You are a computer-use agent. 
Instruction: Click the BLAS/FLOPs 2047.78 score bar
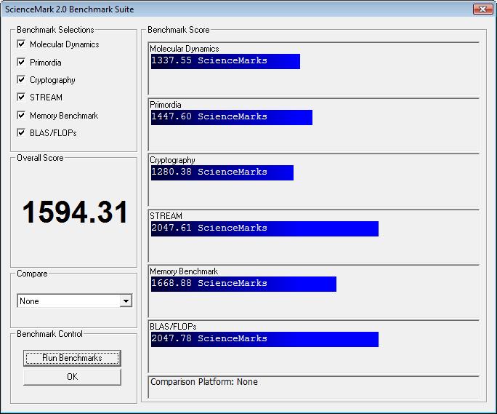point(264,339)
